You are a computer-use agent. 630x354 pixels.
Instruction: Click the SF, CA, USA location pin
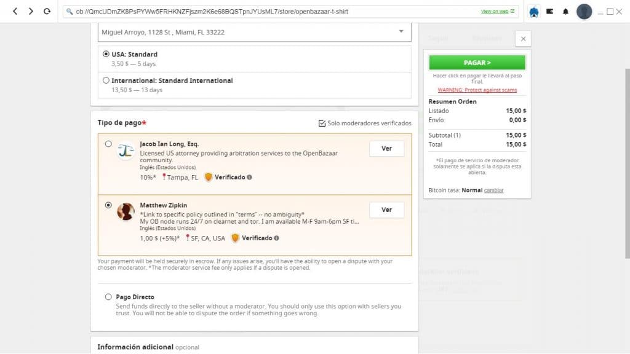point(187,238)
